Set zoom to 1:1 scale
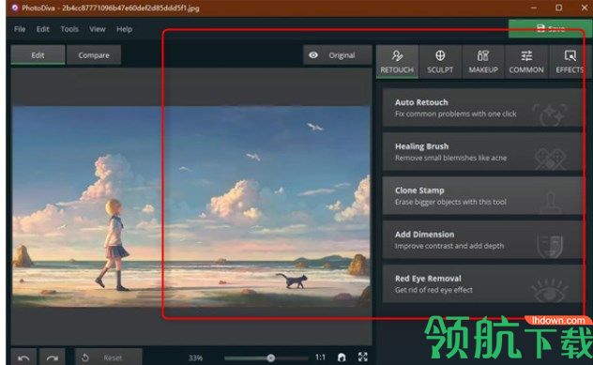593x365 pixels. point(320,357)
